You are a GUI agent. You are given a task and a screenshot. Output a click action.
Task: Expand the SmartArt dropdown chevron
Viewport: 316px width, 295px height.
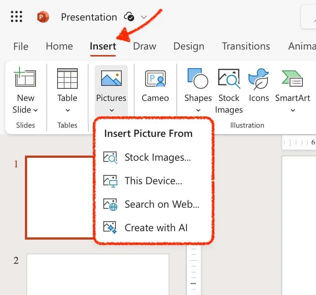click(293, 110)
